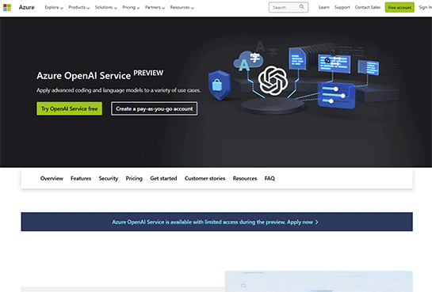
Task: Expand the Partners dropdown menu
Action: pos(155,7)
